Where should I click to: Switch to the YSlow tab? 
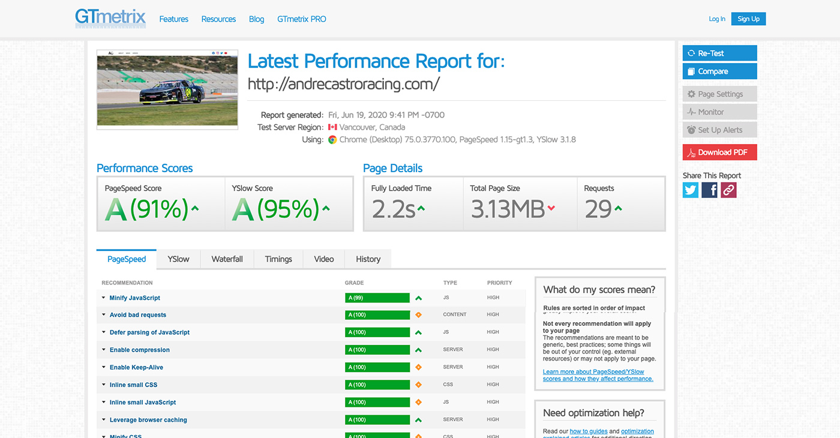pyautogui.click(x=178, y=259)
